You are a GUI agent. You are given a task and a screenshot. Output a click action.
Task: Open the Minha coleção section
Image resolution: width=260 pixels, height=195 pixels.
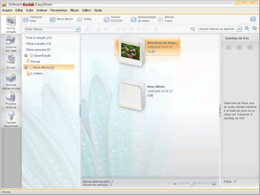click(11, 24)
